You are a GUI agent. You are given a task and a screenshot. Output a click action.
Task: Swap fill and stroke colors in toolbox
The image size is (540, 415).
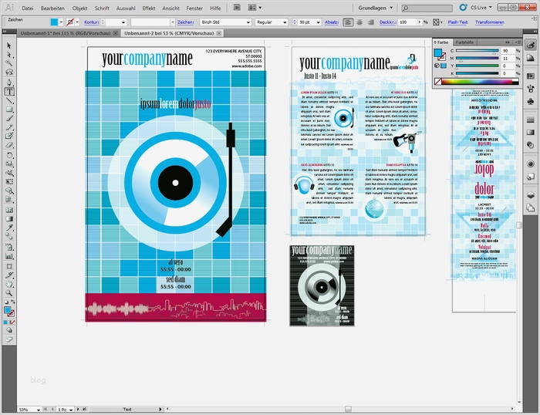[13, 302]
